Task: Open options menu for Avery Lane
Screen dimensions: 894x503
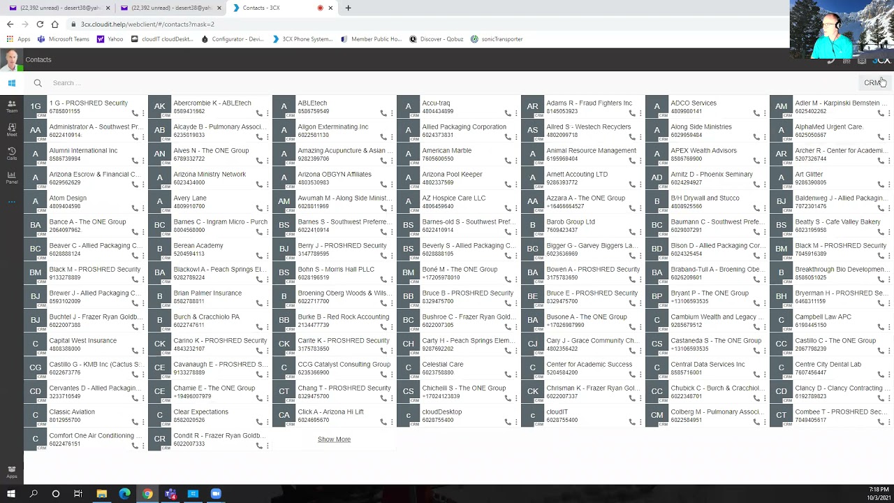Action: [x=268, y=208]
